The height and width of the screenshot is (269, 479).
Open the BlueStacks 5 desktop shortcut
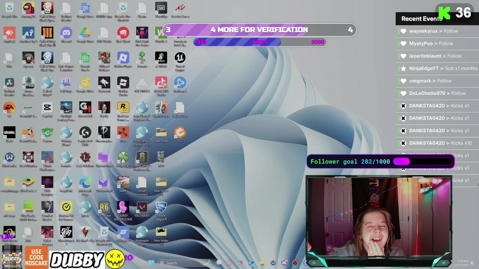click(x=28, y=185)
